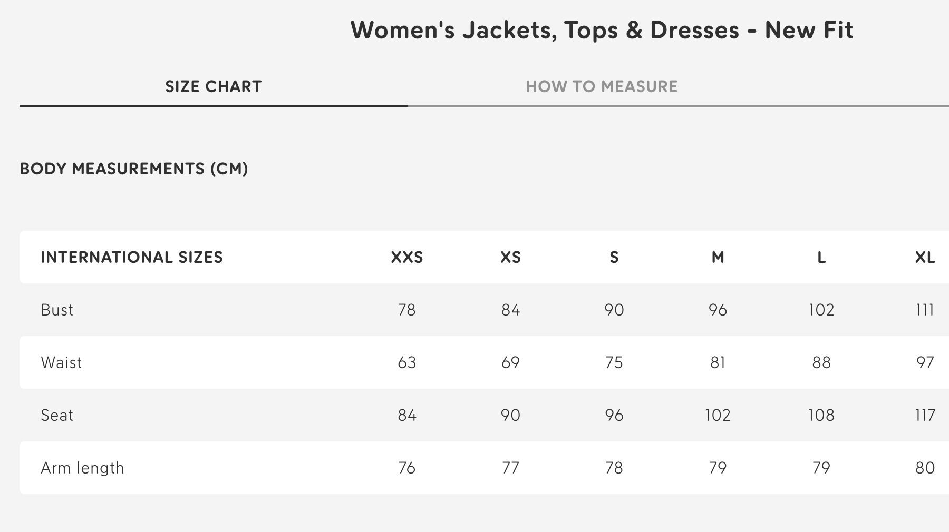Click the Bust value 102 for size L
The image size is (949, 532).
click(822, 310)
